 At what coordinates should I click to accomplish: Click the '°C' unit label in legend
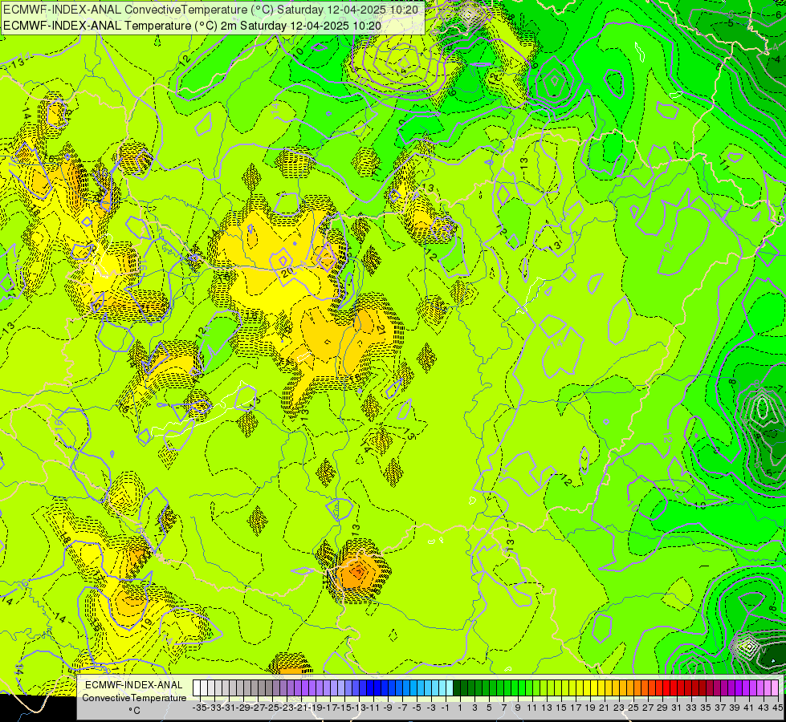[x=134, y=710]
